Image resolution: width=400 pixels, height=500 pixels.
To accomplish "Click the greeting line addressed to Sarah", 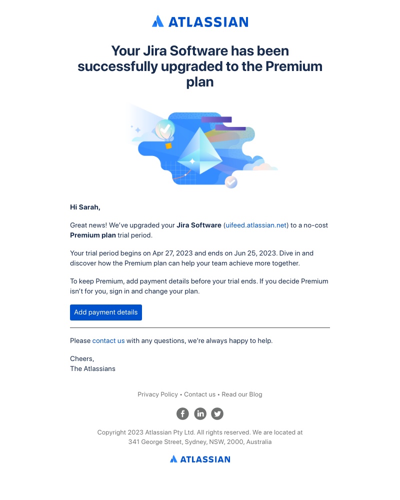I will click(x=85, y=207).
